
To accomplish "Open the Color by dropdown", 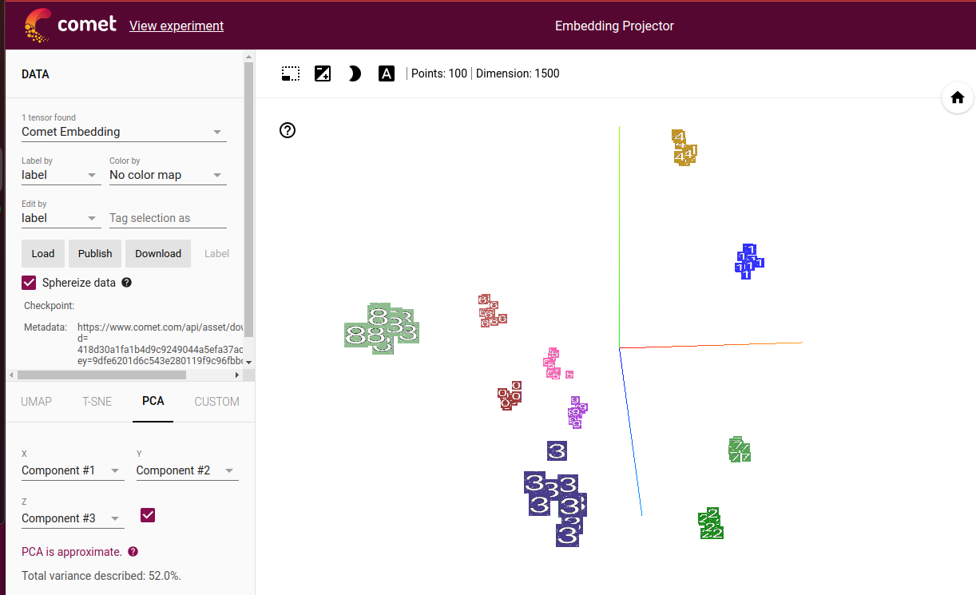I will pyautogui.click(x=168, y=174).
